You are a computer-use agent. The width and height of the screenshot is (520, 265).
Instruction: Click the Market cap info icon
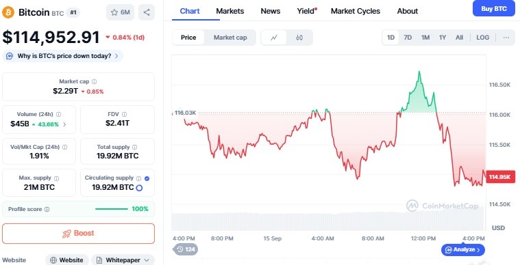click(94, 81)
